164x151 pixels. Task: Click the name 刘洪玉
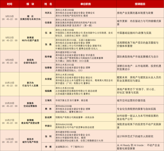tap(48, 13)
